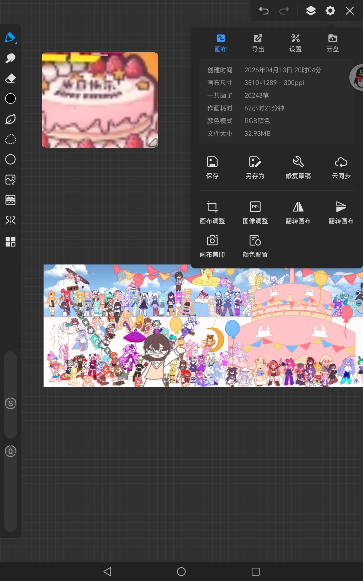Tap the Android recent apps square button
Screen dimensions: 363x581
(x=256, y=571)
